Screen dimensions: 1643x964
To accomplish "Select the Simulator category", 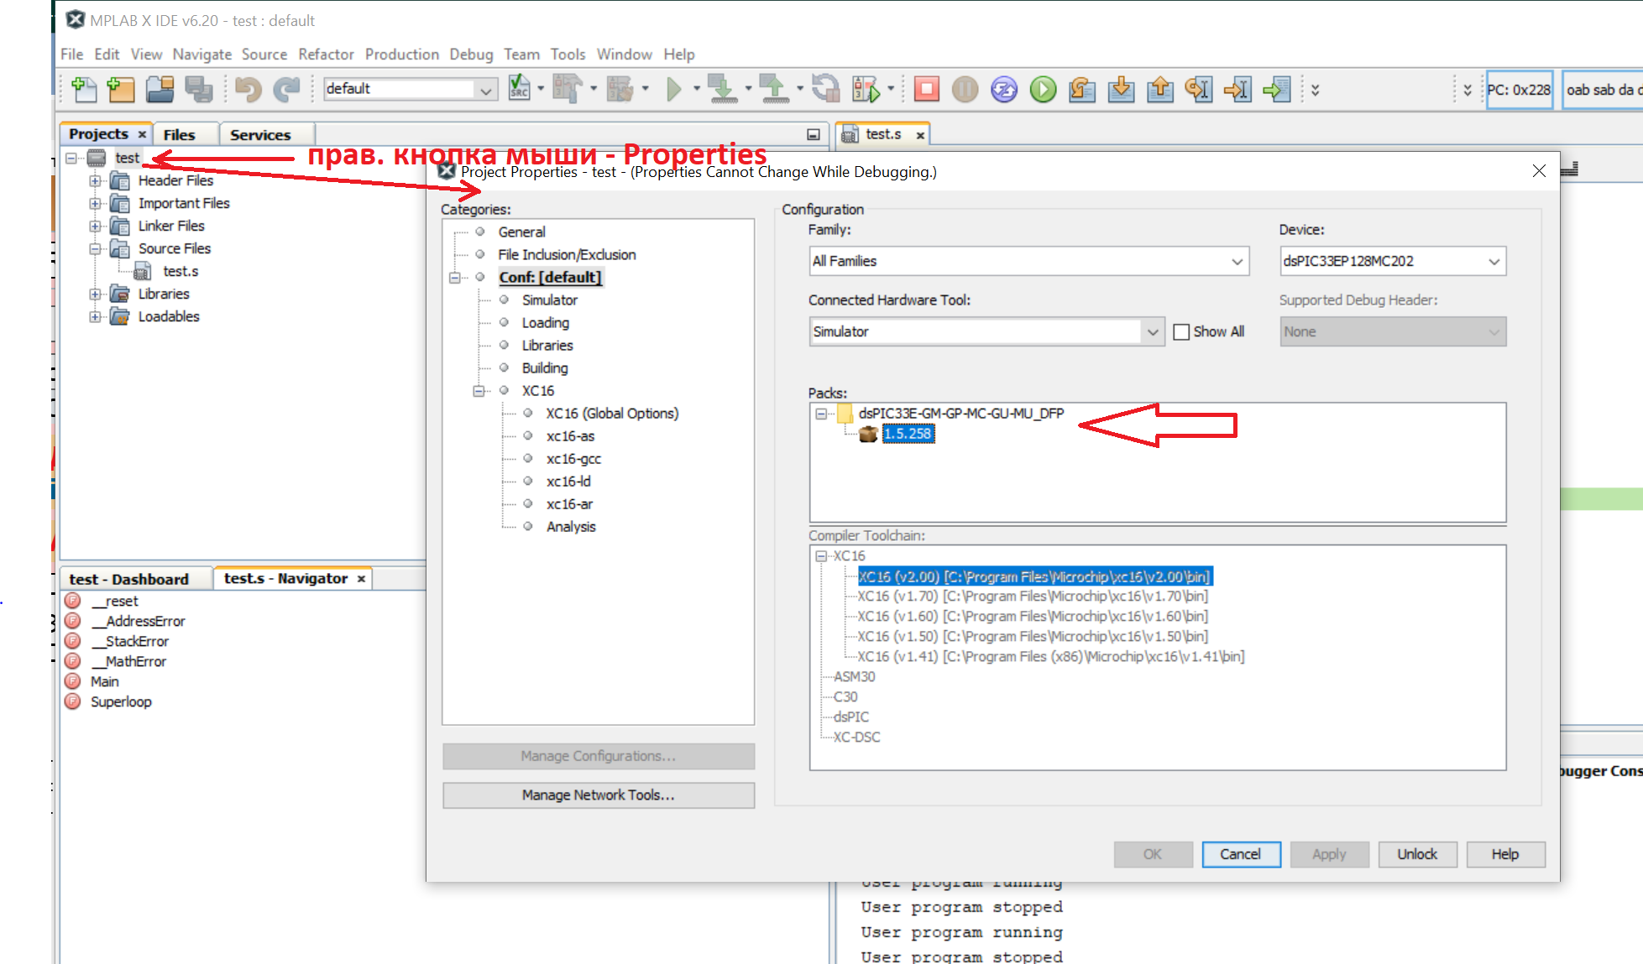I will pos(549,300).
